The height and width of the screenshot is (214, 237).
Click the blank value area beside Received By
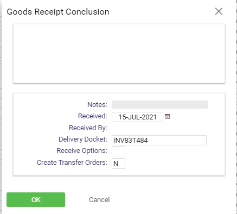click(x=159, y=128)
